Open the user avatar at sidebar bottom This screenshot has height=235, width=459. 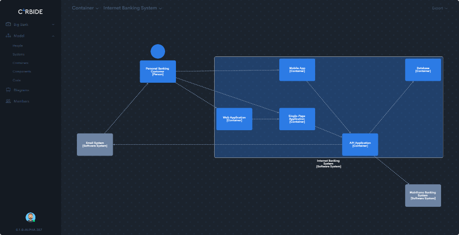[x=31, y=217]
